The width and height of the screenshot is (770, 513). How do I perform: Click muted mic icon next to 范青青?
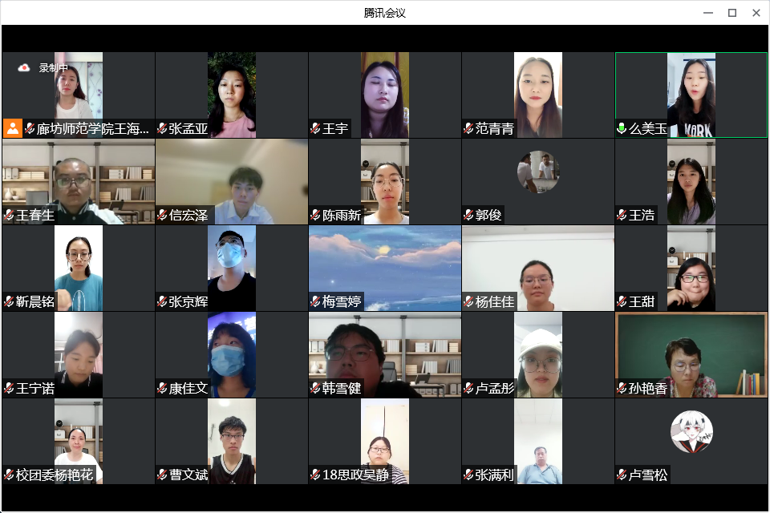468,128
